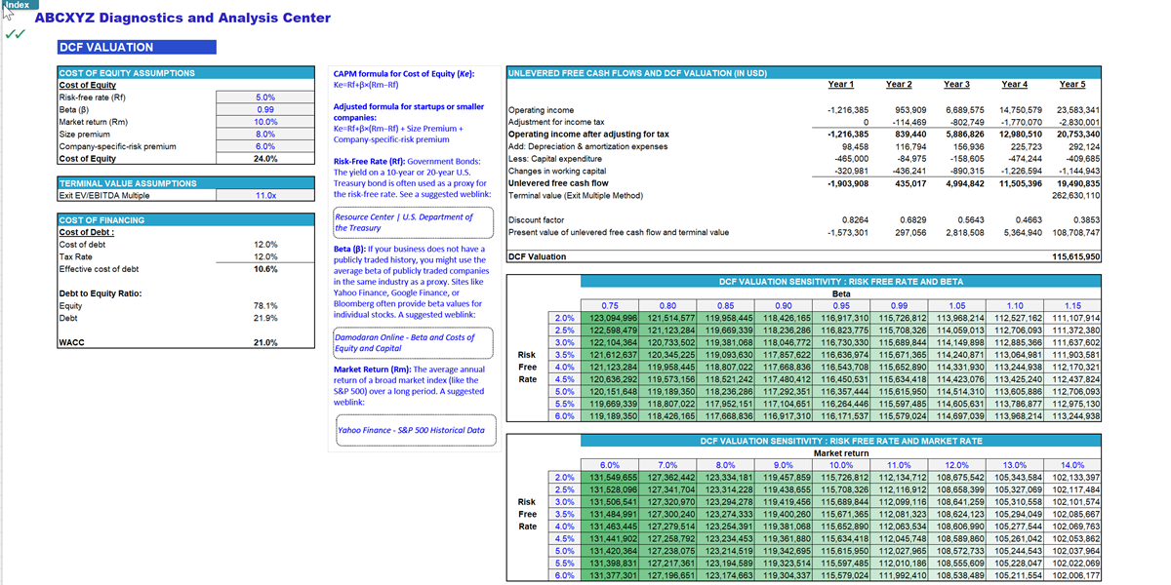
Task: Click the Cost of debt value
Action: coord(265,245)
